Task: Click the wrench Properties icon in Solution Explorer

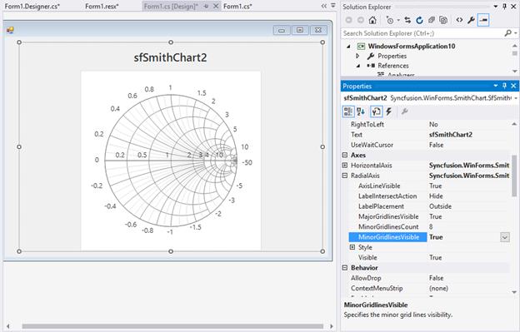Action: click(x=471, y=20)
